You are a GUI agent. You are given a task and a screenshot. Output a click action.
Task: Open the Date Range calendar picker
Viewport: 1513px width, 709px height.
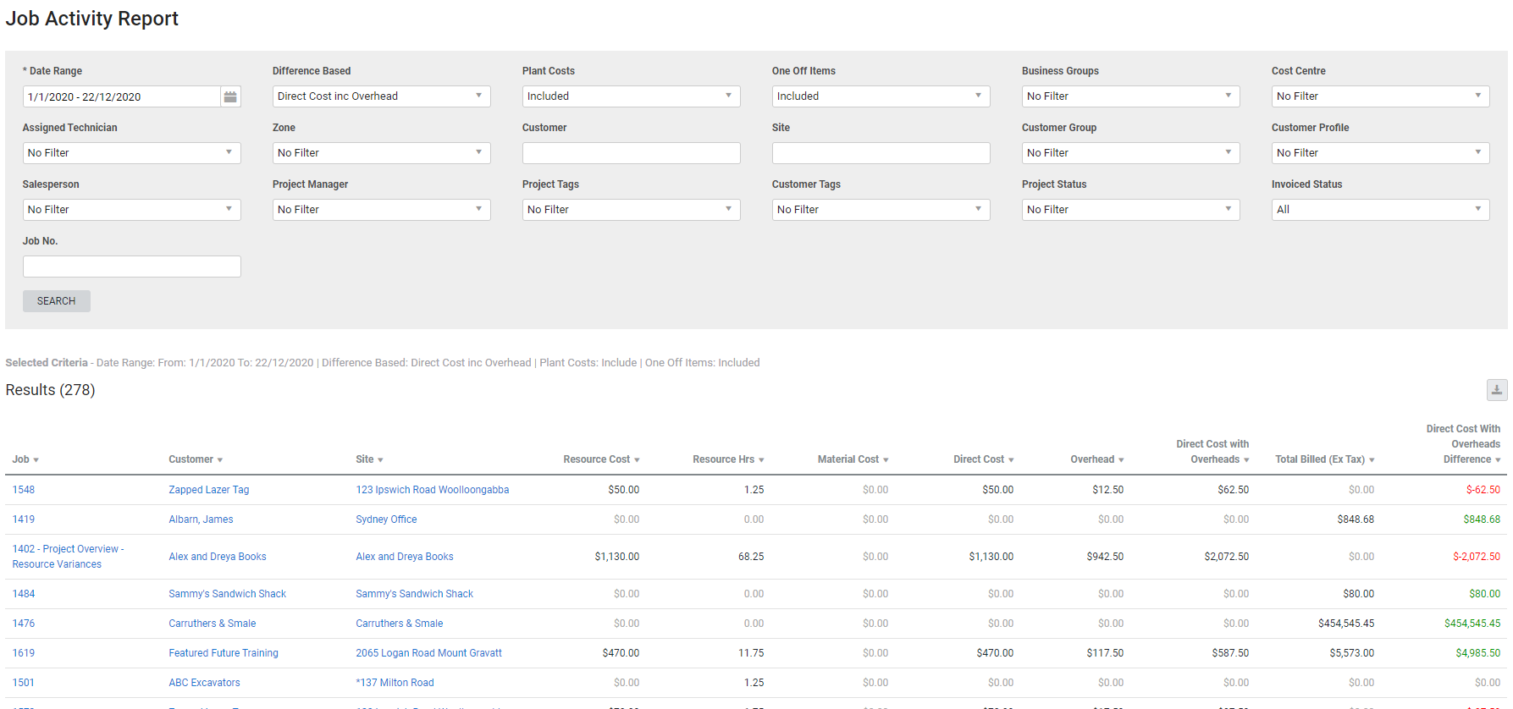coord(230,97)
